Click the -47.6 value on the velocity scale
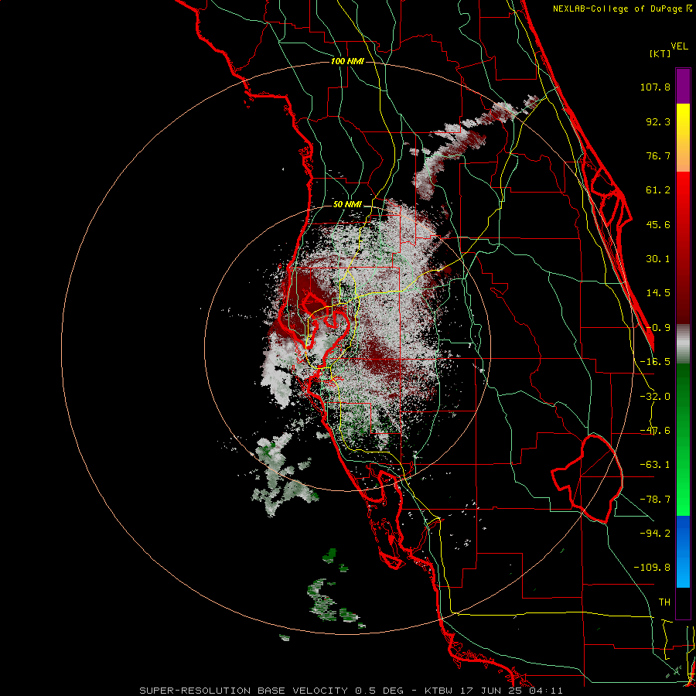This screenshot has width=696, height=696. 655,431
